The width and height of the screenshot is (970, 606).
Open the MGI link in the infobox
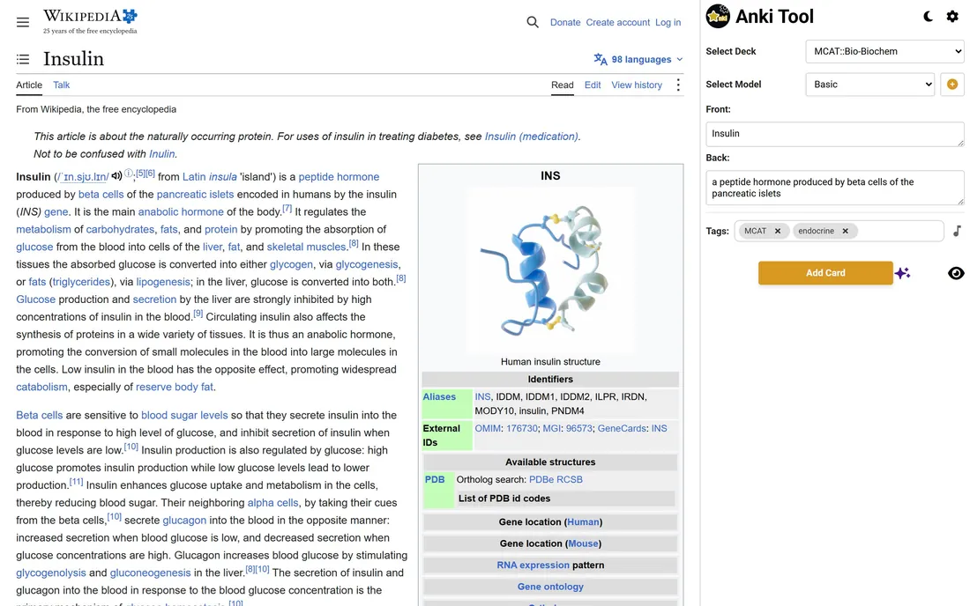(551, 428)
